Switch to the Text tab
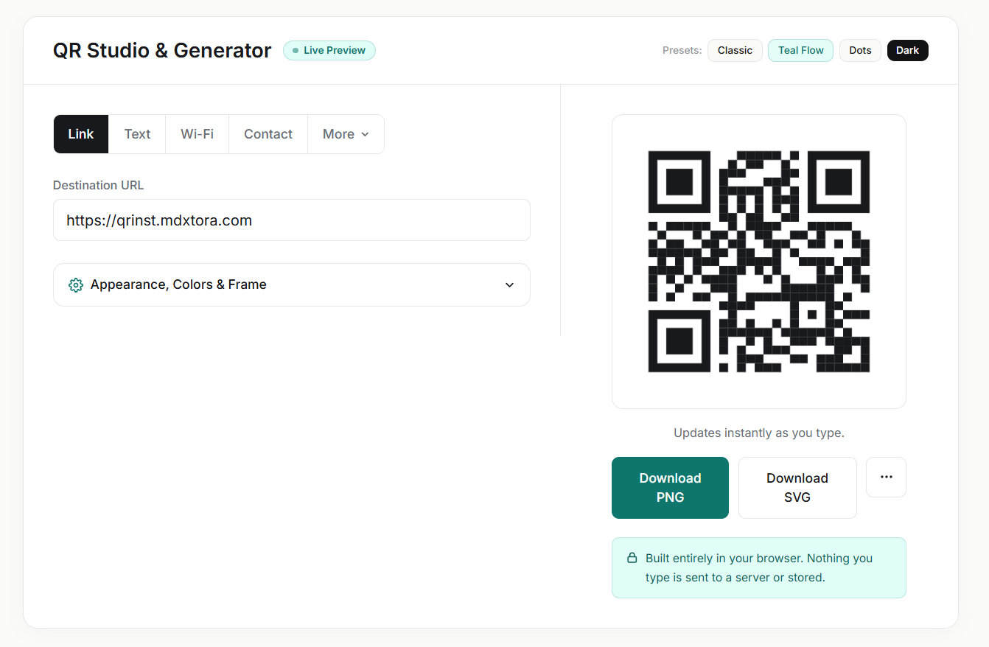 (x=137, y=134)
